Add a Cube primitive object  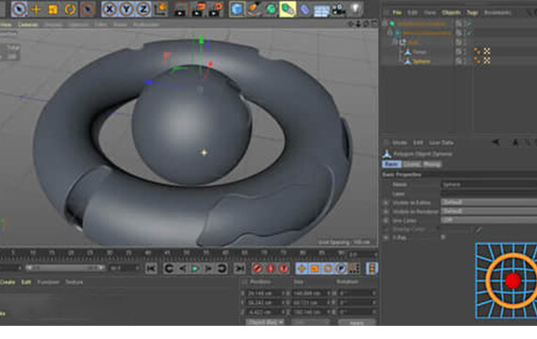(x=237, y=8)
